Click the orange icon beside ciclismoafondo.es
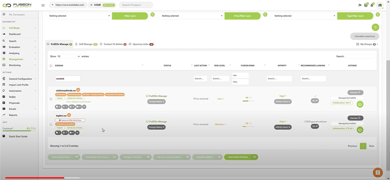The image size is (390, 180). pos(78,90)
